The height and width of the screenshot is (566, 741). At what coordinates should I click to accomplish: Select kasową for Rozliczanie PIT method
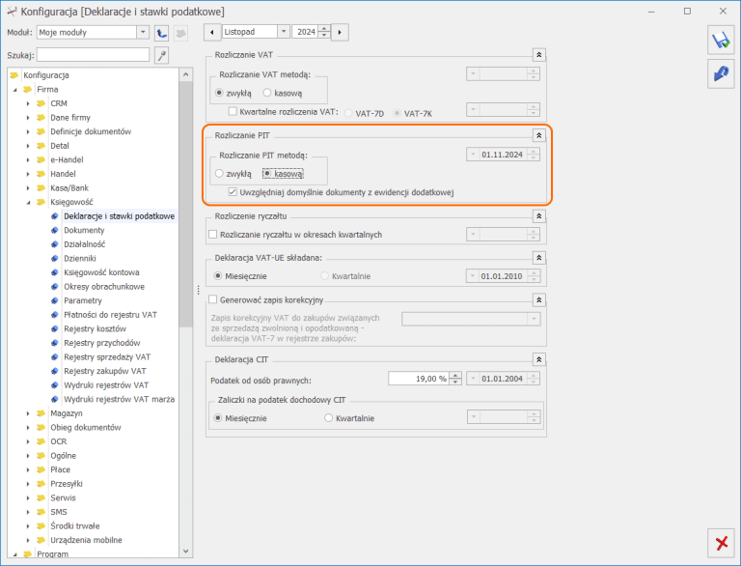267,174
